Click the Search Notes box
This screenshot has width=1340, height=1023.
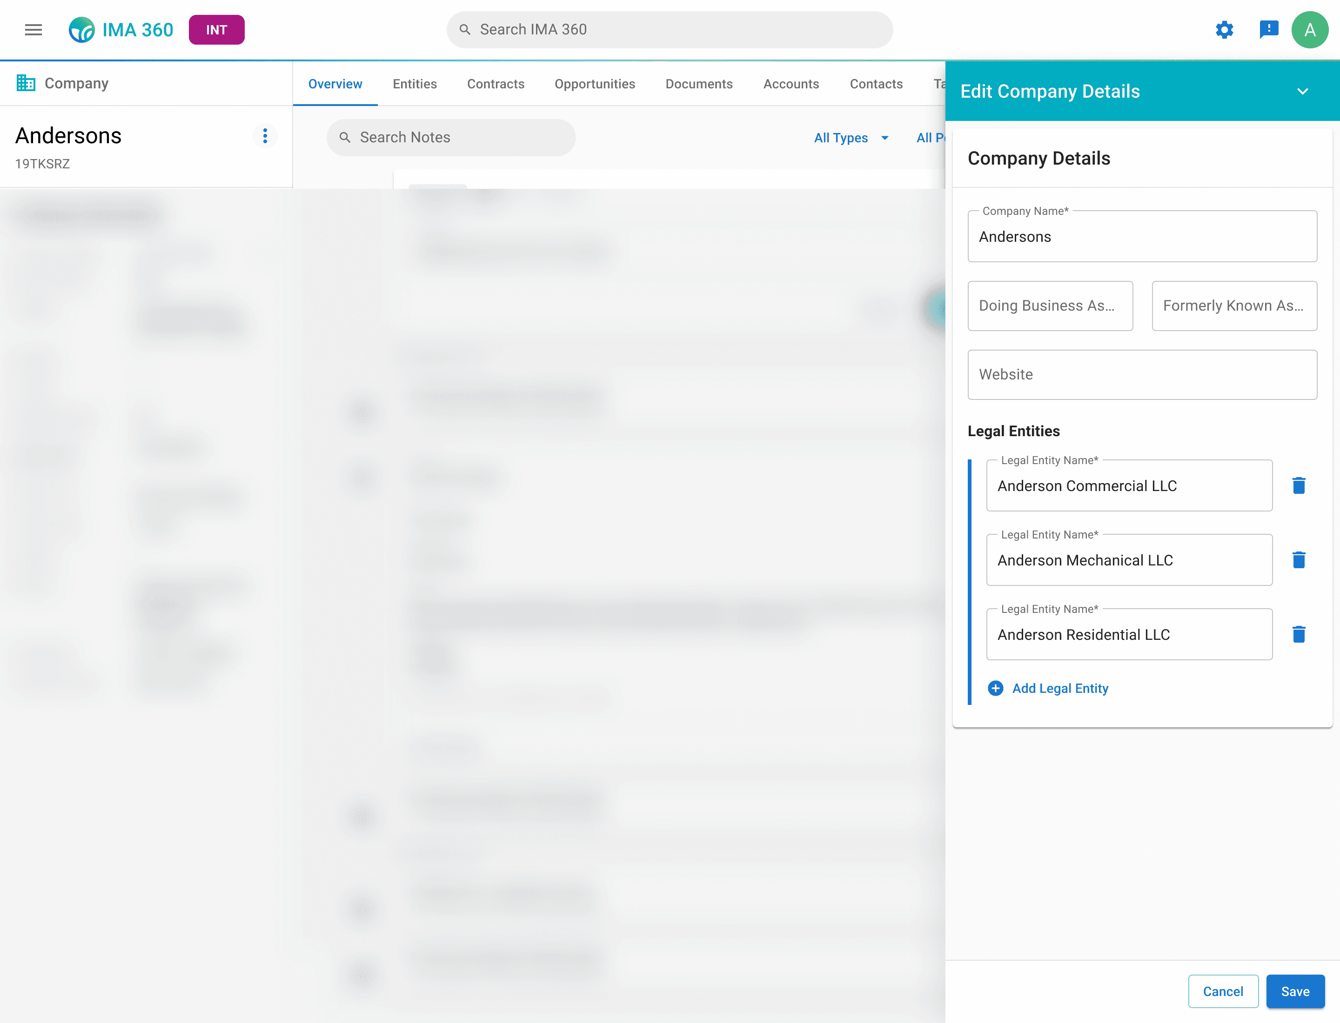(451, 138)
